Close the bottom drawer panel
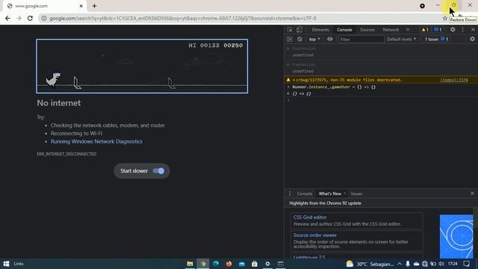Screen dimensions: 478x269 click(472, 194)
